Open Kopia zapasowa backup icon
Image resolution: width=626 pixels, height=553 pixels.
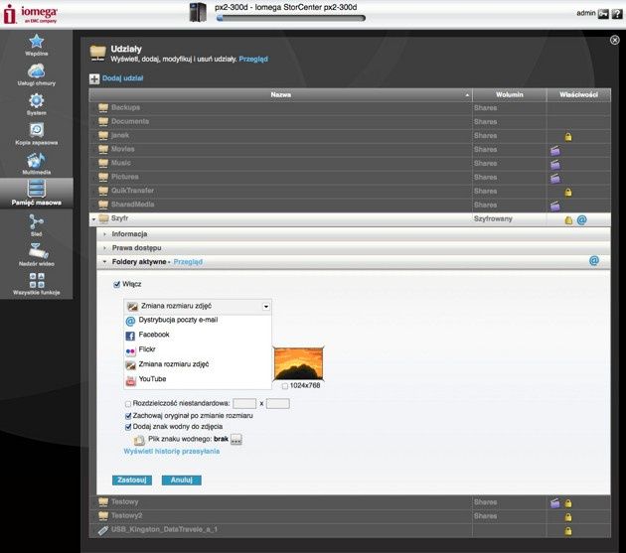click(37, 130)
